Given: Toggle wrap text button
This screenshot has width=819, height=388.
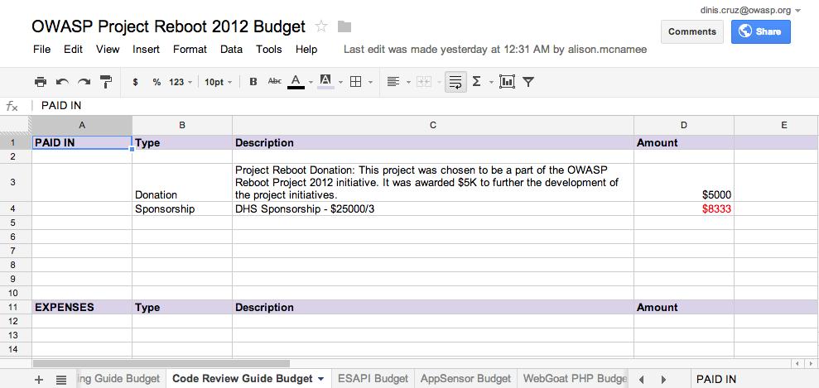Looking at the screenshot, I should (x=455, y=82).
